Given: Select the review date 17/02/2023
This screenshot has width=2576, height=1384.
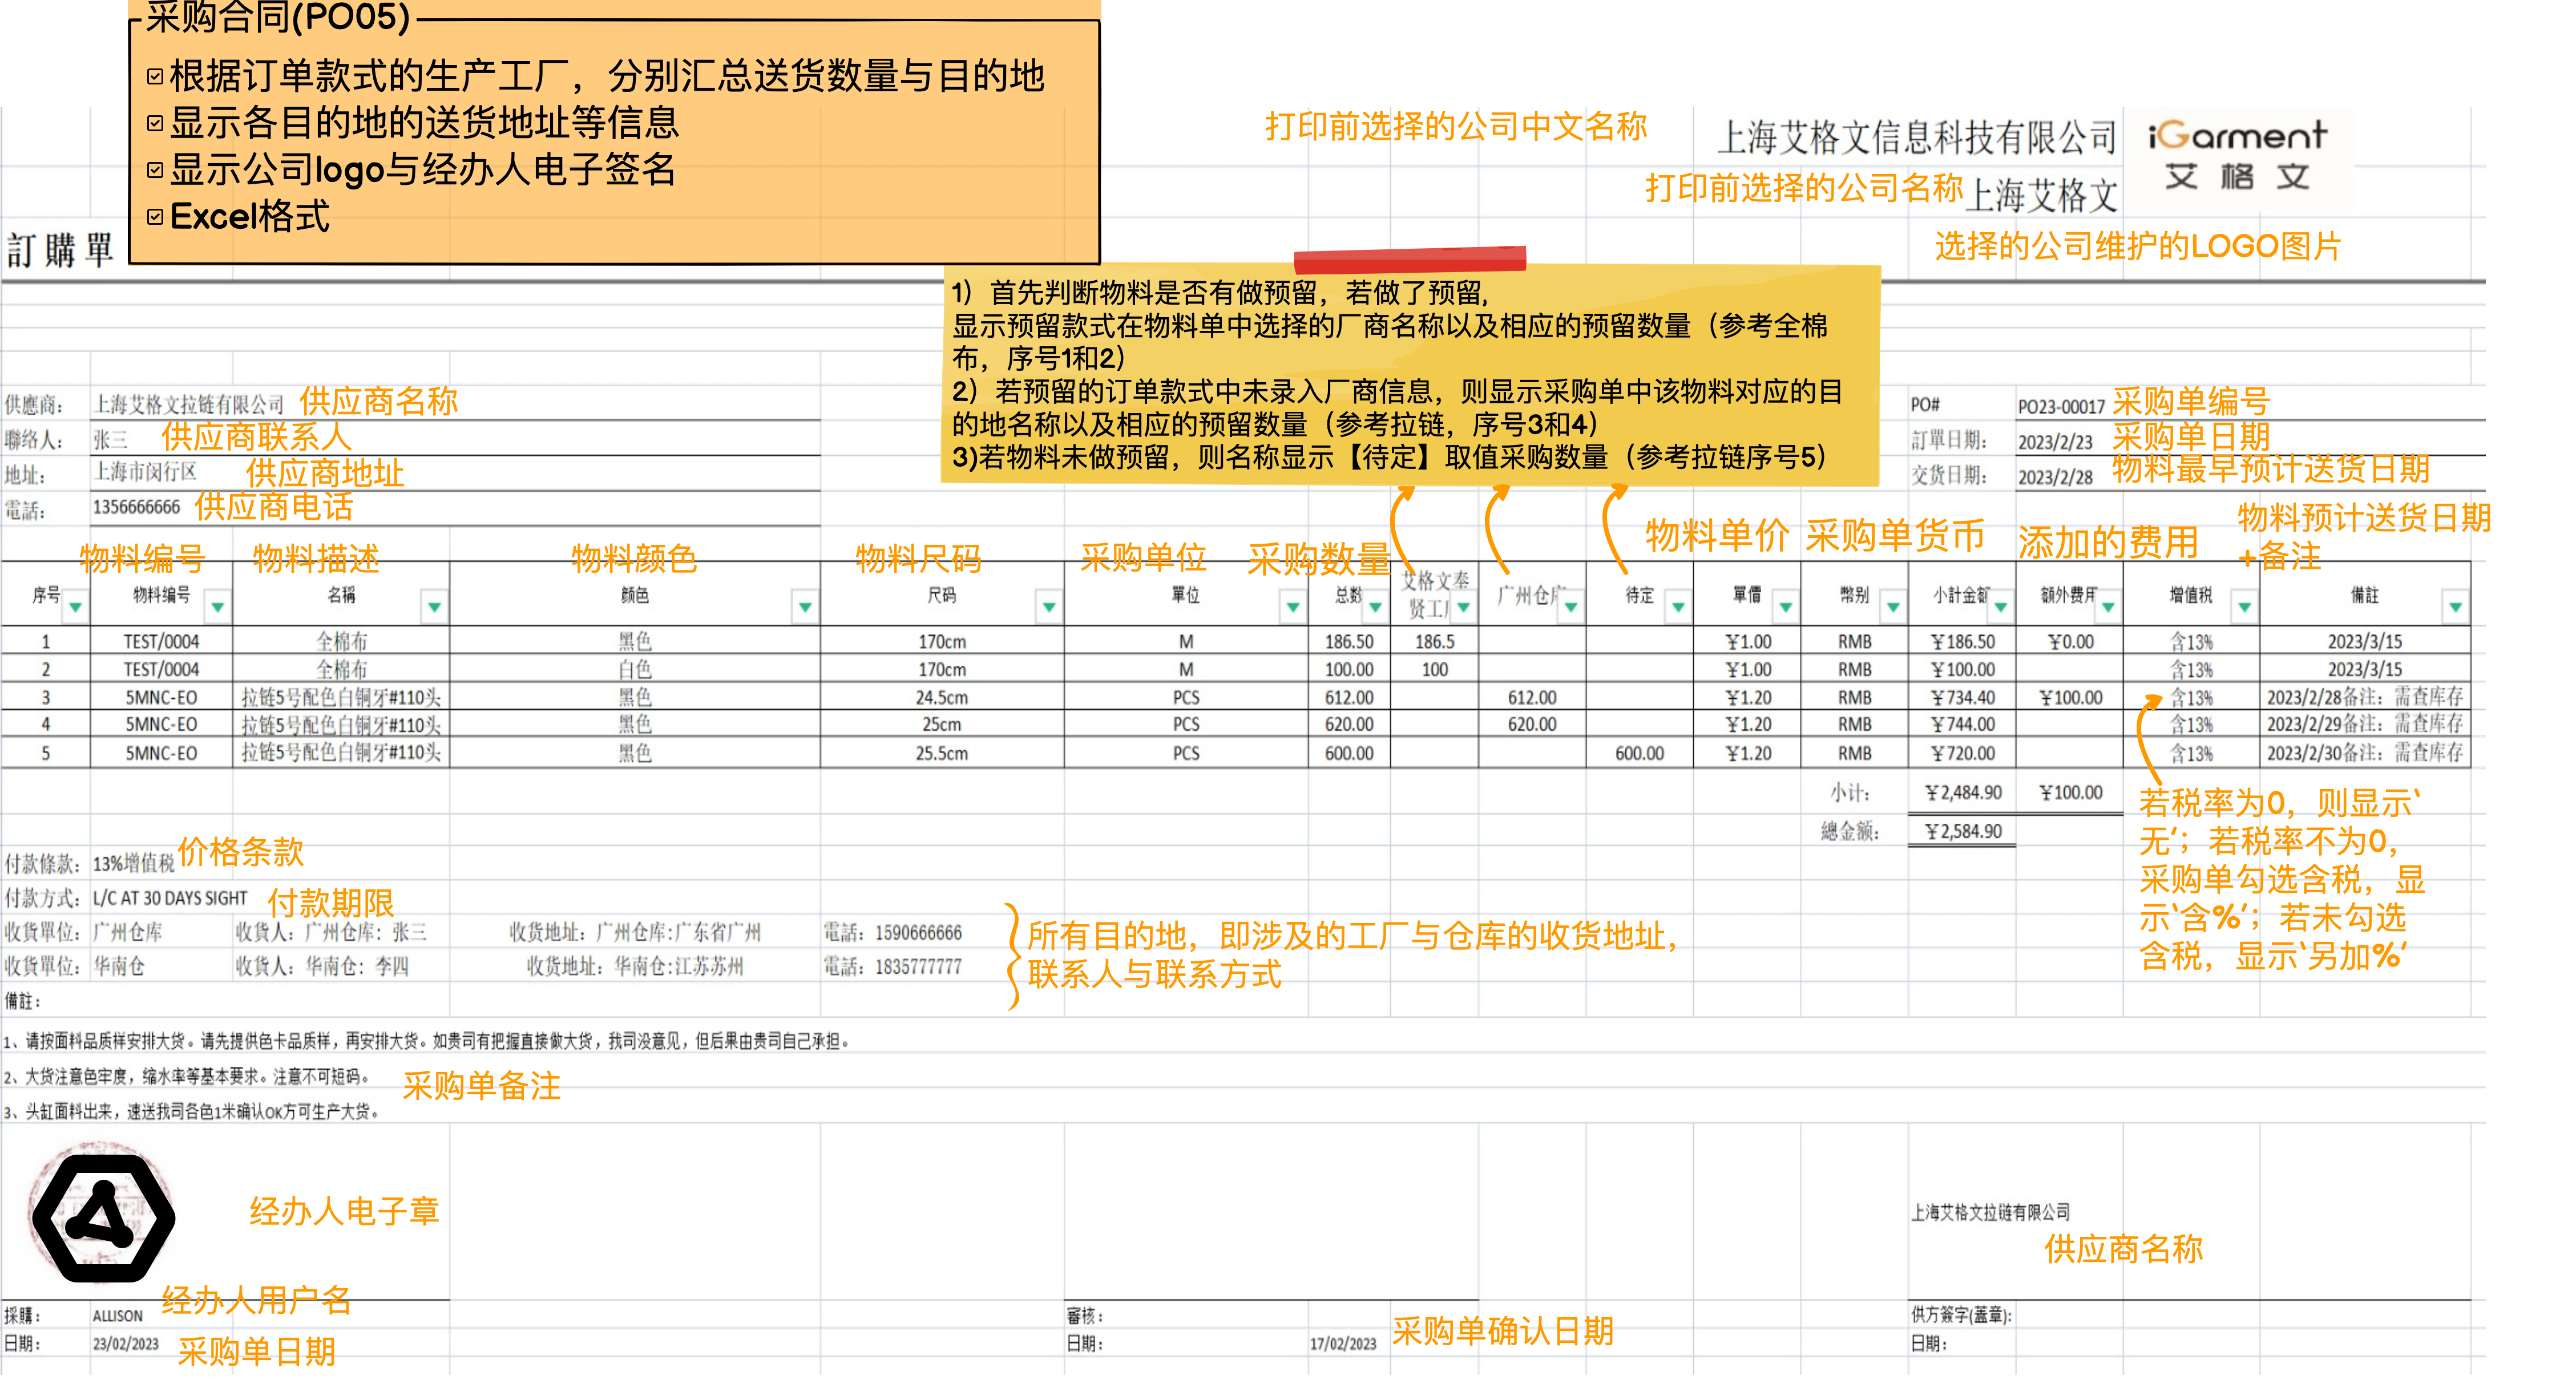Looking at the screenshot, I should click(x=1343, y=1345).
